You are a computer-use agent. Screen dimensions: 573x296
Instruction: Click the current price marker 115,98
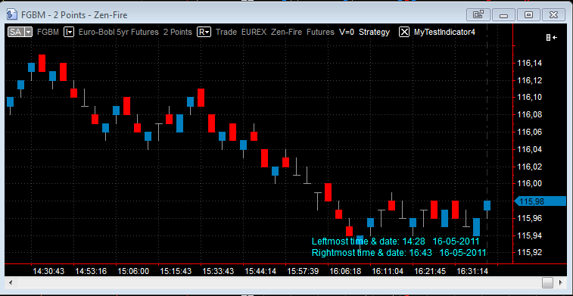click(540, 201)
